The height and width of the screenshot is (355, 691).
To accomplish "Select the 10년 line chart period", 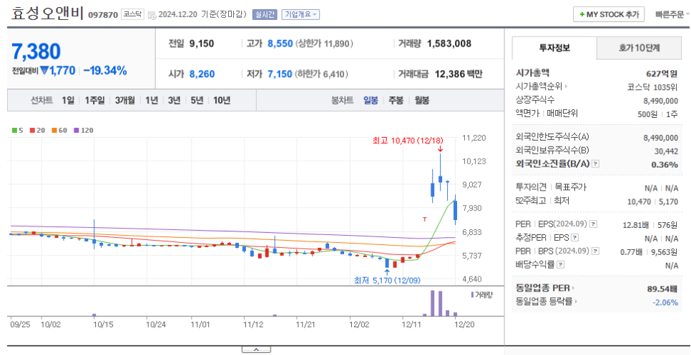I will [222, 100].
